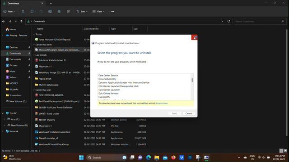Screen dimensions: 289x162
Task: Show hidden tray icons chevron
Action: click(239, 157)
